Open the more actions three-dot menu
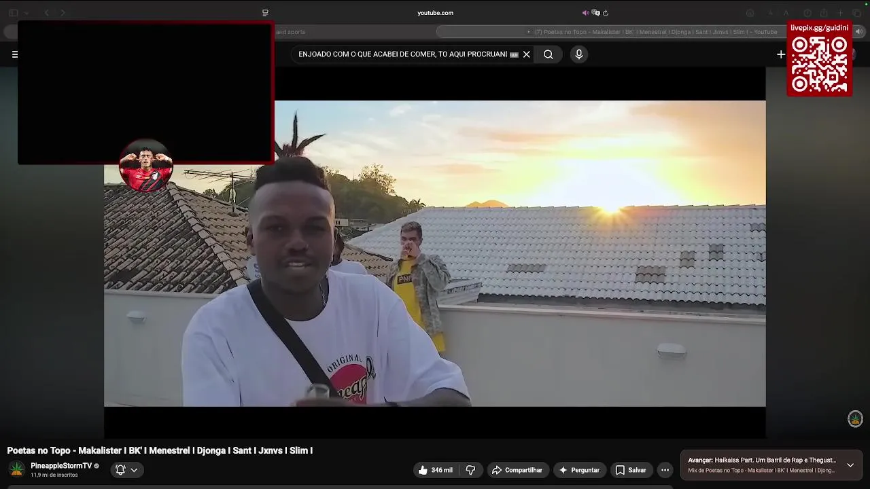Screen dimensions: 870x489 tap(665, 470)
